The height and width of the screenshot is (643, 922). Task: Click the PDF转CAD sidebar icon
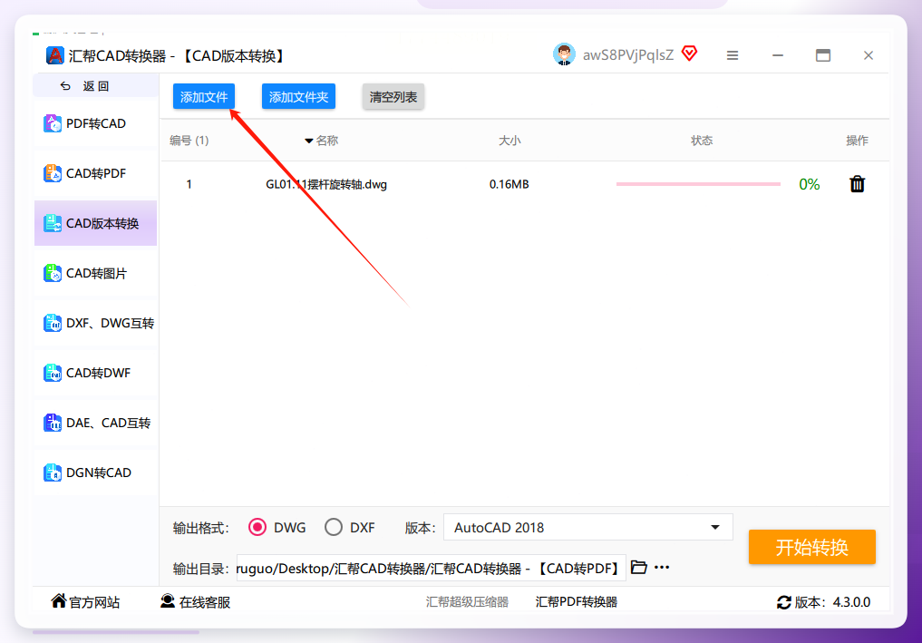coord(53,123)
